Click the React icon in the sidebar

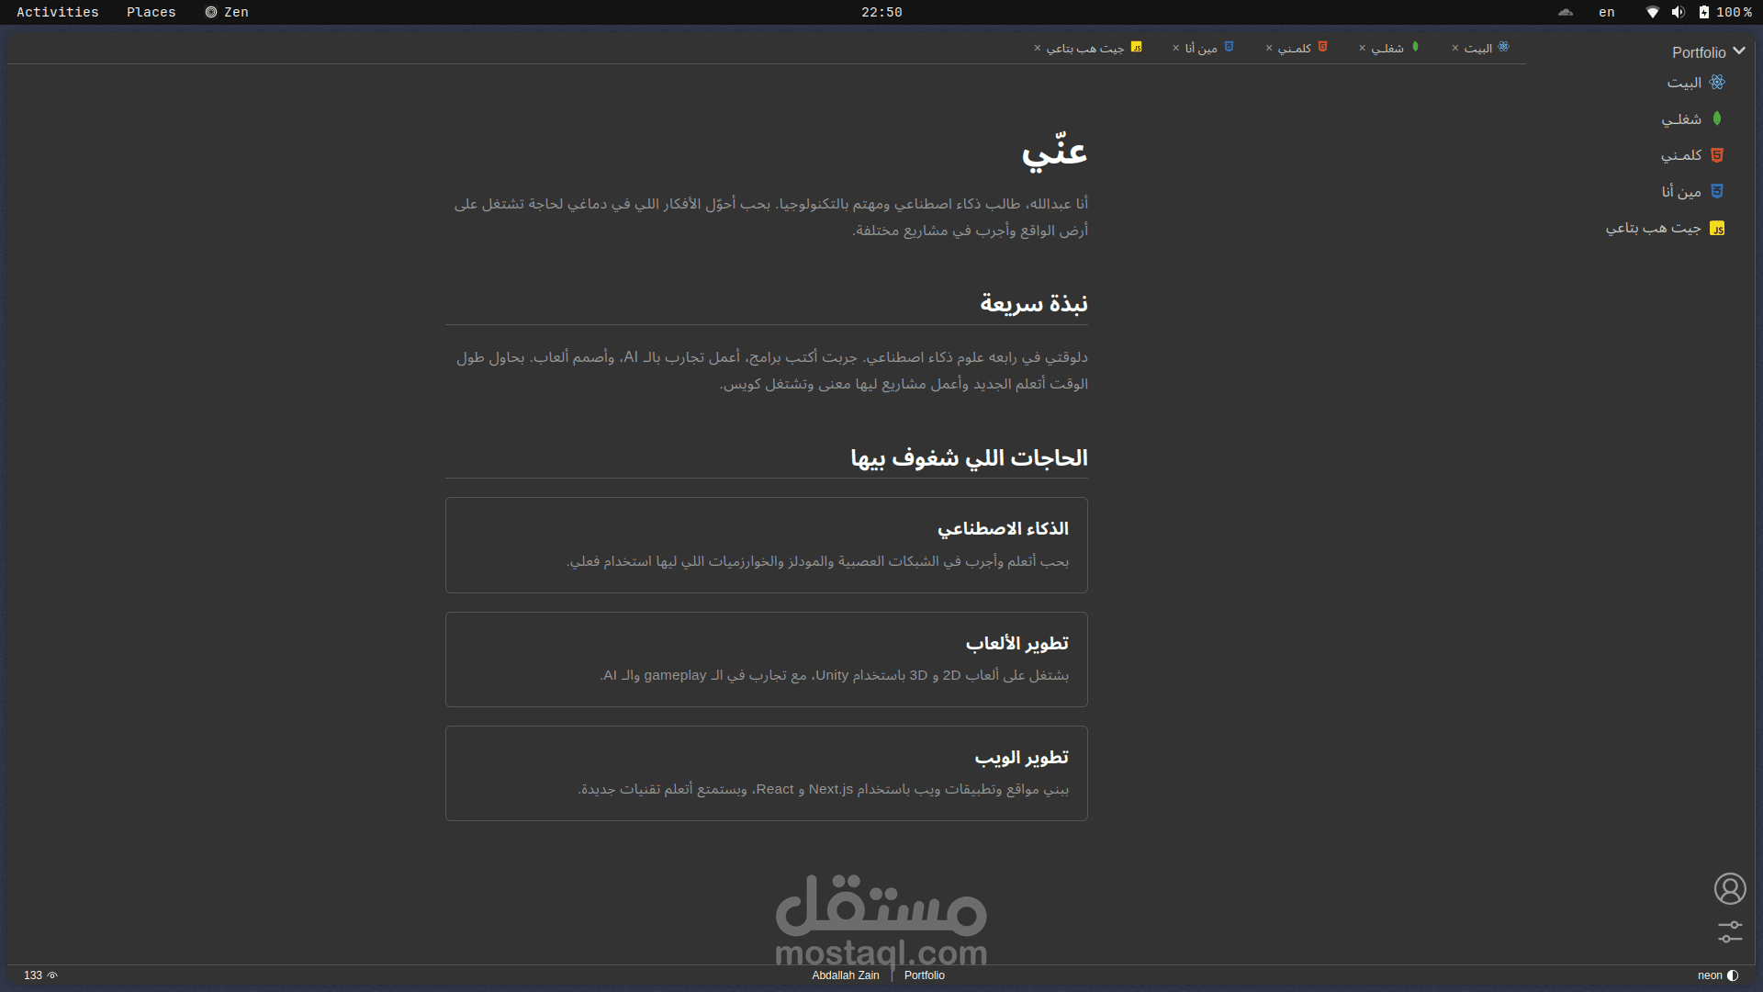point(1717,83)
